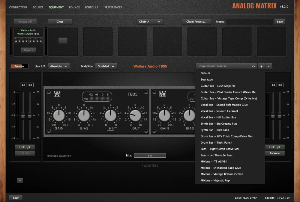Screen dimensions: 300x202
Task: Click the output right channel fader
Action: [x=280, y=115]
